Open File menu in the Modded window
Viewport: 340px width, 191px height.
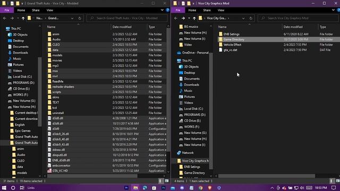coord(7,10)
